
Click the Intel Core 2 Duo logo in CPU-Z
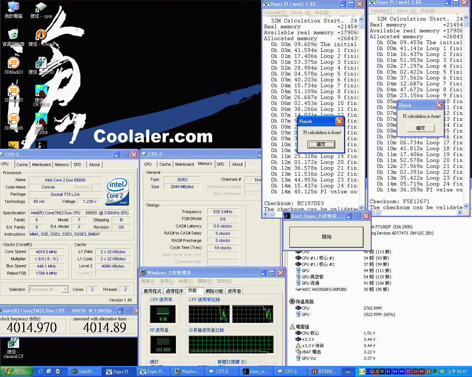coord(117,191)
